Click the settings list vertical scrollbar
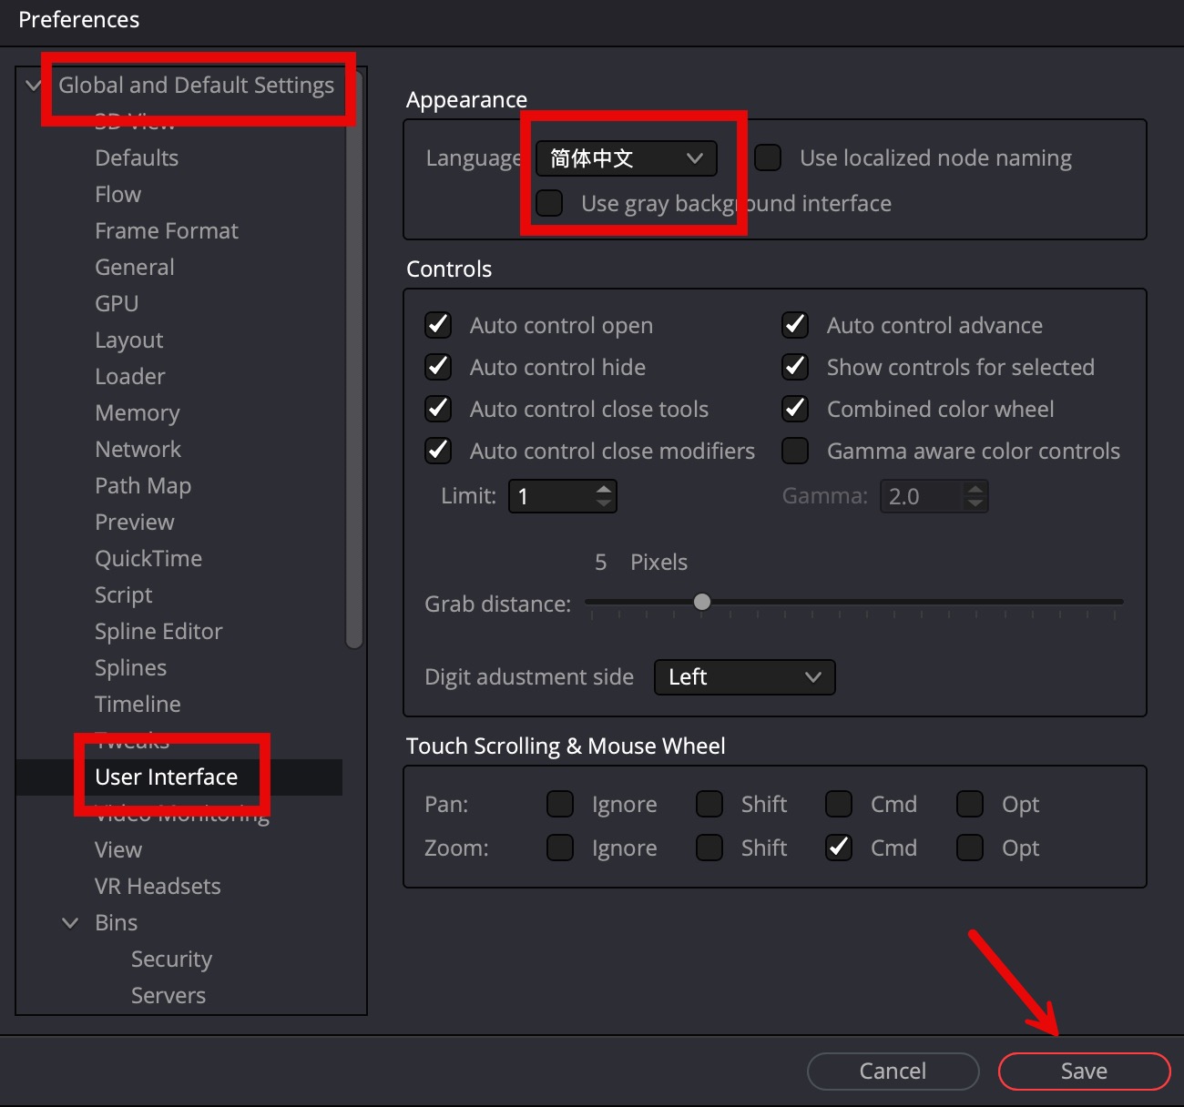This screenshot has width=1184, height=1107. (354, 364)
